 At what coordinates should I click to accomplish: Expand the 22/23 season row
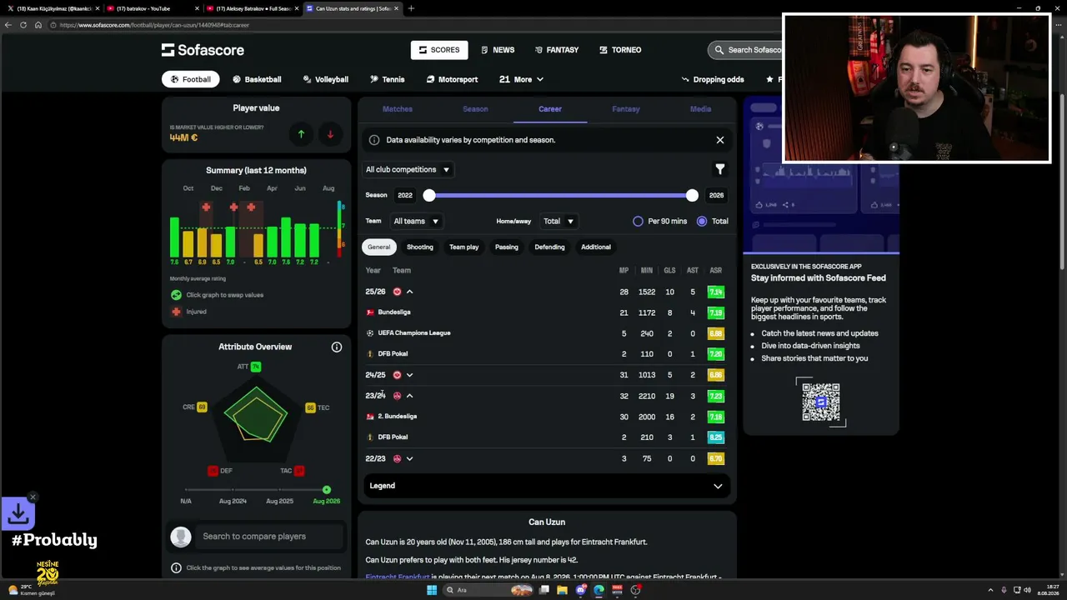tap(409, 458)
